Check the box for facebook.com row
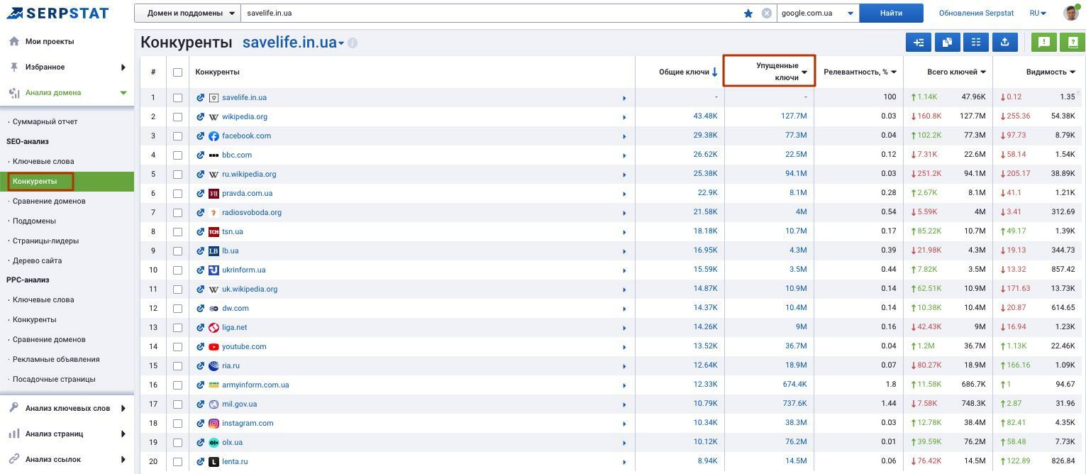 pos(177,136)
